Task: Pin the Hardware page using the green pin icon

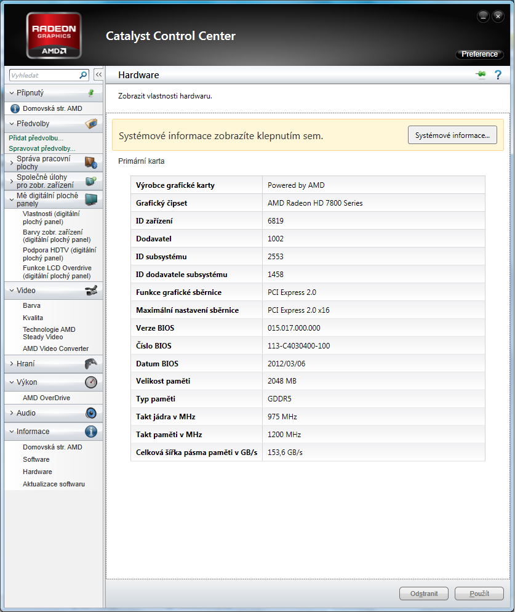Action: click(481, 74)
